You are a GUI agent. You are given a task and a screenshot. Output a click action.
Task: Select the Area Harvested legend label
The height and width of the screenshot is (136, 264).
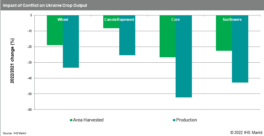(88, 120)
